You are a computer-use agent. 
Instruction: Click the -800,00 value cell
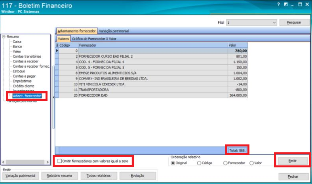coord(238,90)
